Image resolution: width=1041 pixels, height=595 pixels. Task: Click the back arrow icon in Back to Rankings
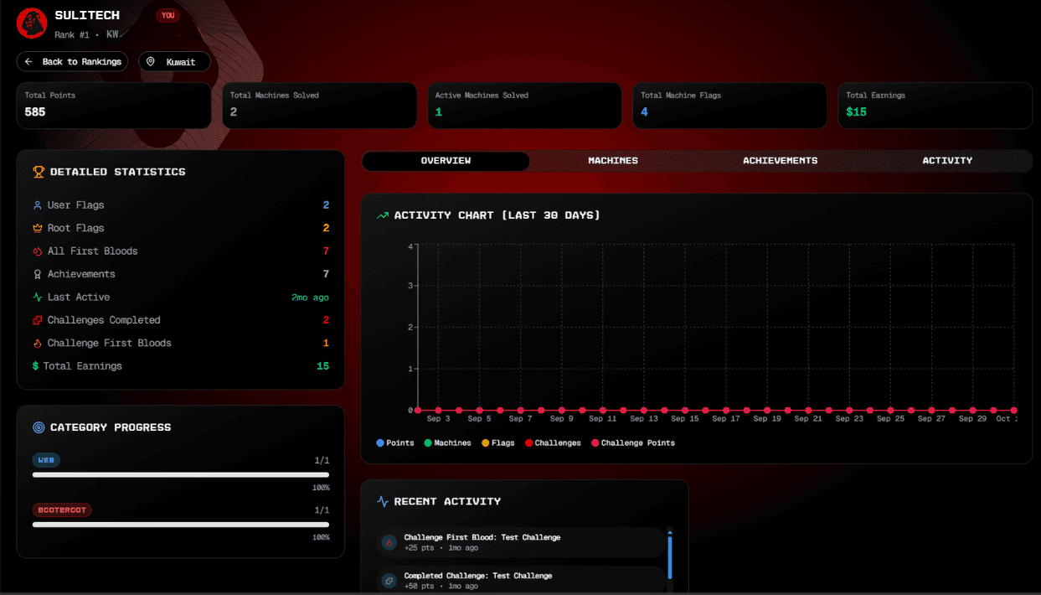point(29,62)
